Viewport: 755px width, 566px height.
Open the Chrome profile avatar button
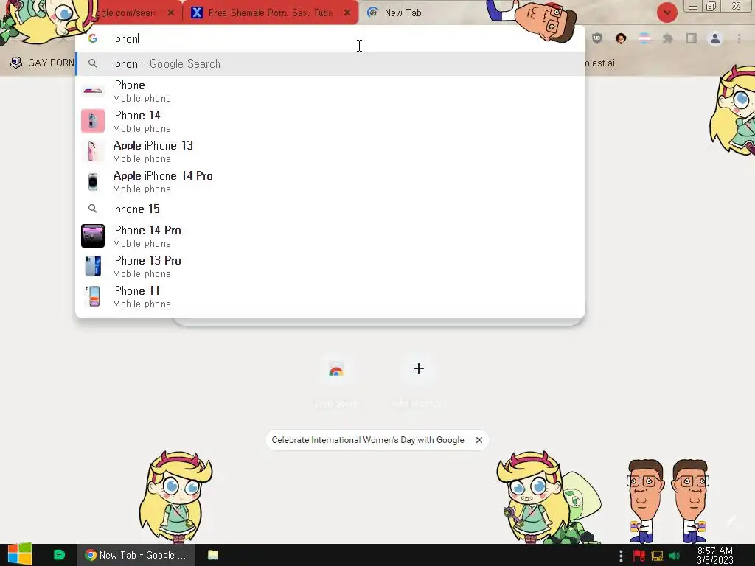point(715,38)
